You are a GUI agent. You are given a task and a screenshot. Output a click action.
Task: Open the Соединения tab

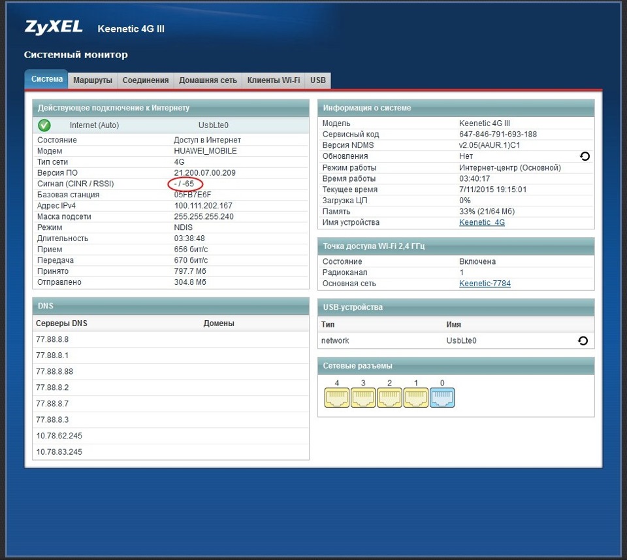tap(146, 80)
